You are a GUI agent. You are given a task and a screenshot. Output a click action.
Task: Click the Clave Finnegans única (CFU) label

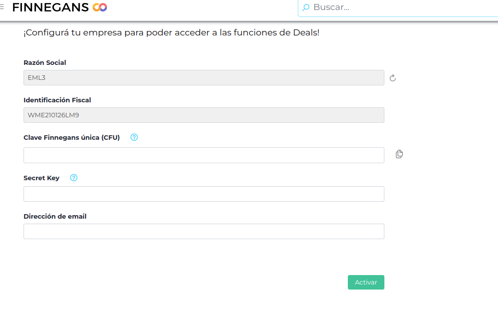(72, 138)
